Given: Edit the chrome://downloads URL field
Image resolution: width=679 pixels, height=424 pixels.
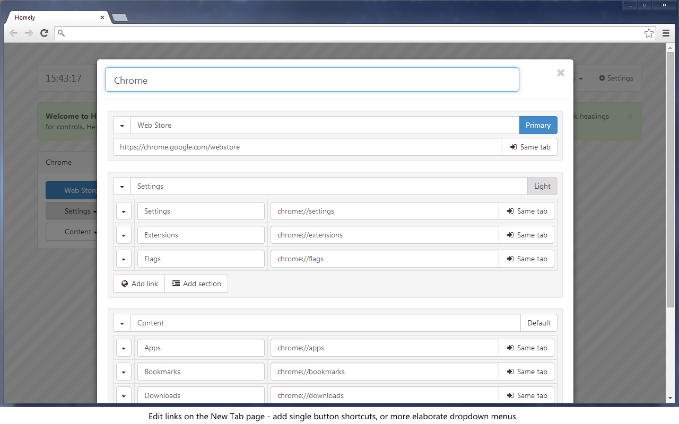Looking at the screenshot, I should point(385,395).
